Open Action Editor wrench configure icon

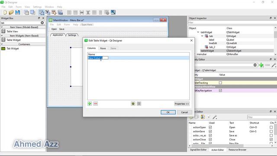click(x=215, y=117)
